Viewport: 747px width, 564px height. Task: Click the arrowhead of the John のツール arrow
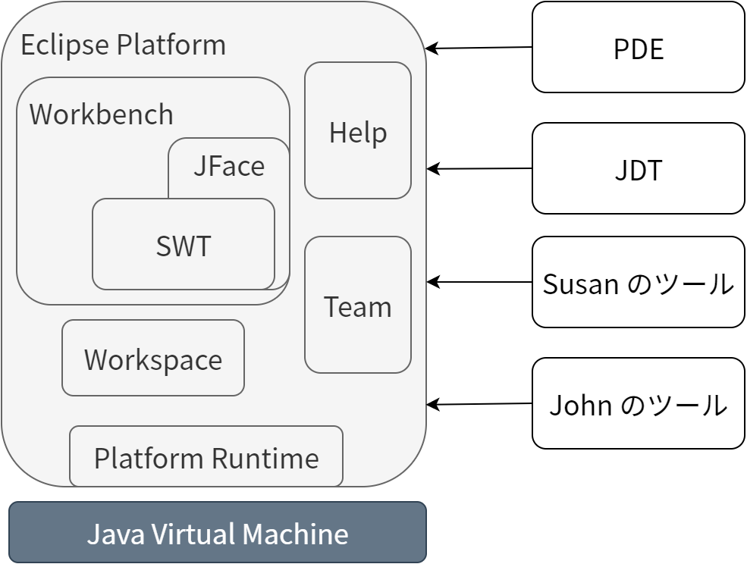click(431, 405)
